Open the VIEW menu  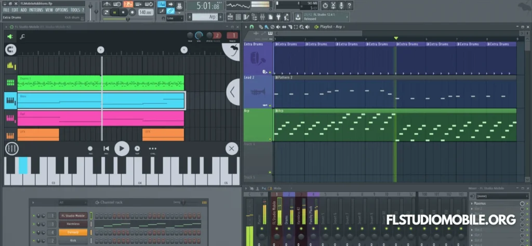(x=49, y=10)
